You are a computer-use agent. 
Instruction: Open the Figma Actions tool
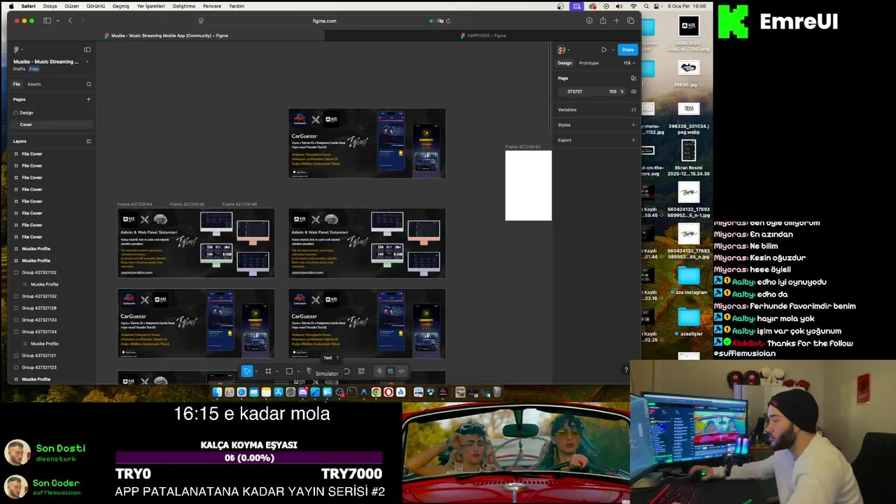coord(361,371)
